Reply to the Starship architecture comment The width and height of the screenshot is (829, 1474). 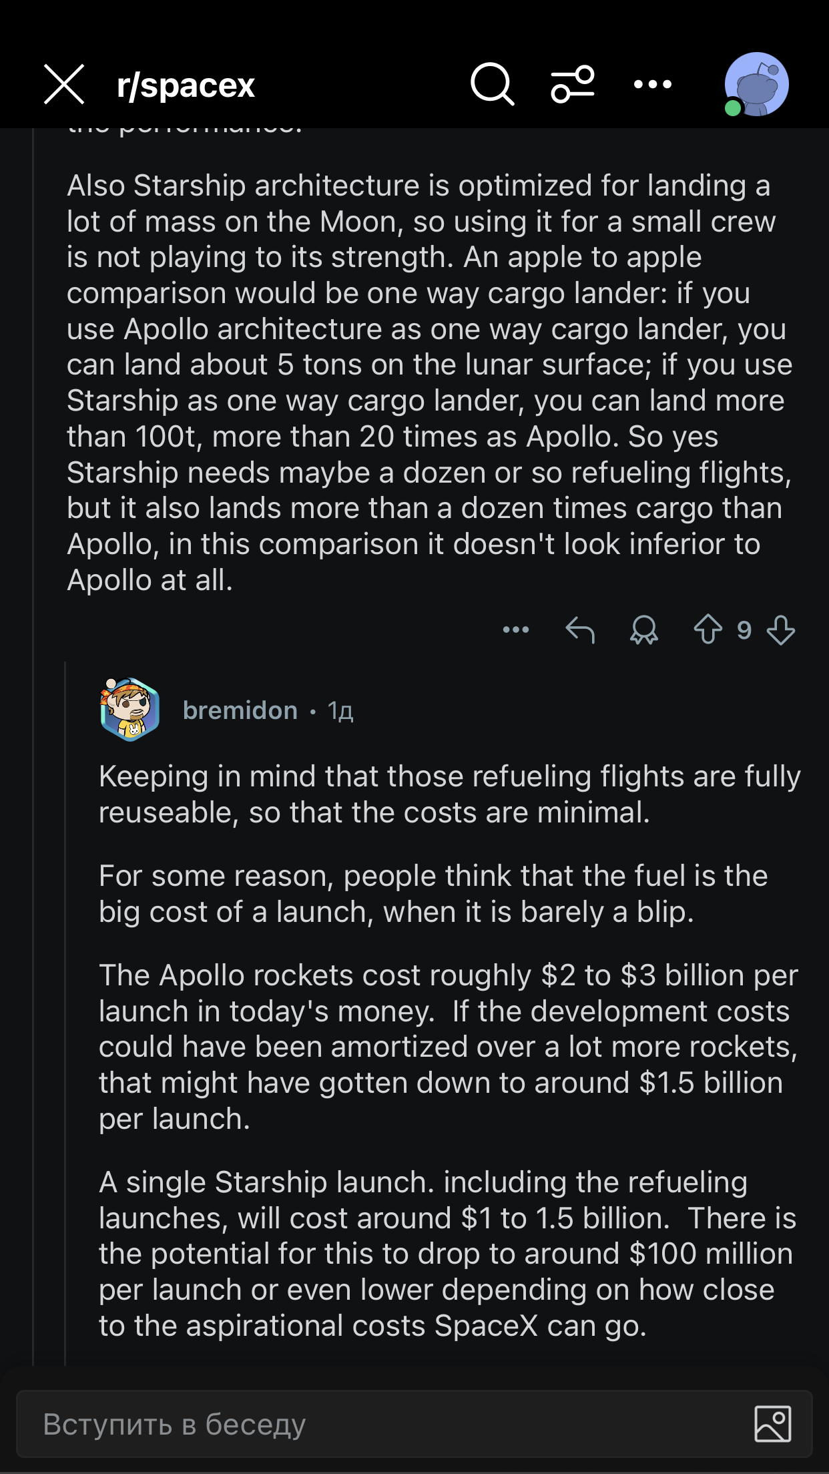pyautogui.click(x=579, y=630)
